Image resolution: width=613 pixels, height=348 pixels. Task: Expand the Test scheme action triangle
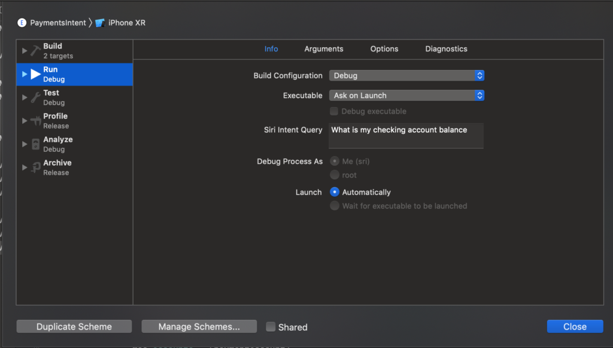(25, 97)
